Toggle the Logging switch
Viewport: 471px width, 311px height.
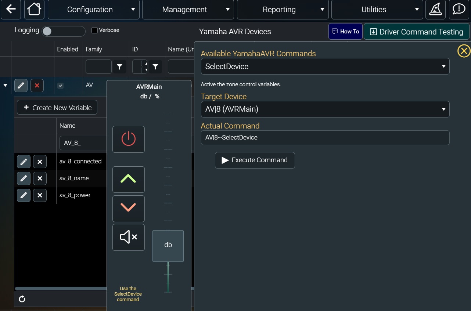[x=64, y=31]
